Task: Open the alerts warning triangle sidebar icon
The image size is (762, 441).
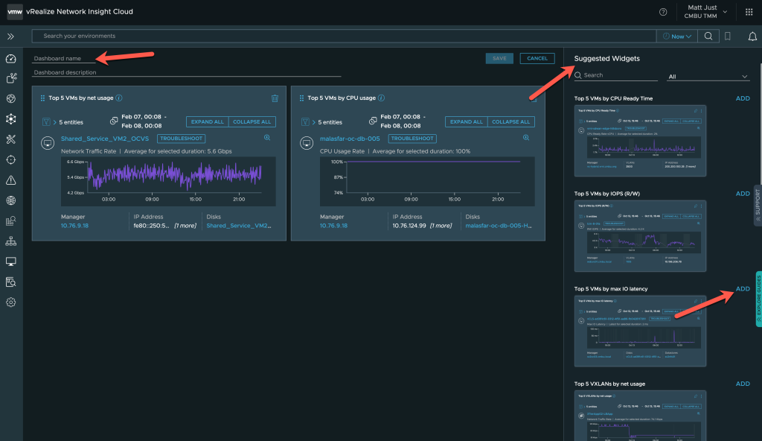Action: [x=10, y=180]
